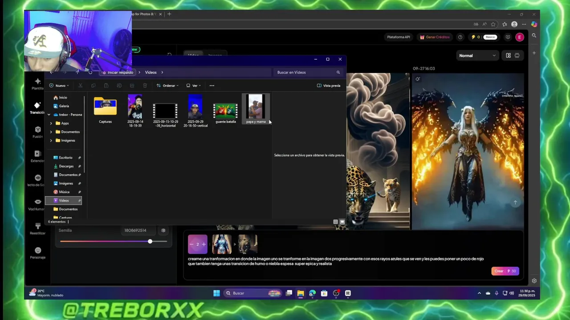Switch to stacked layout view icon
Viewport: 570px width, 320px height.
[517, 56]
